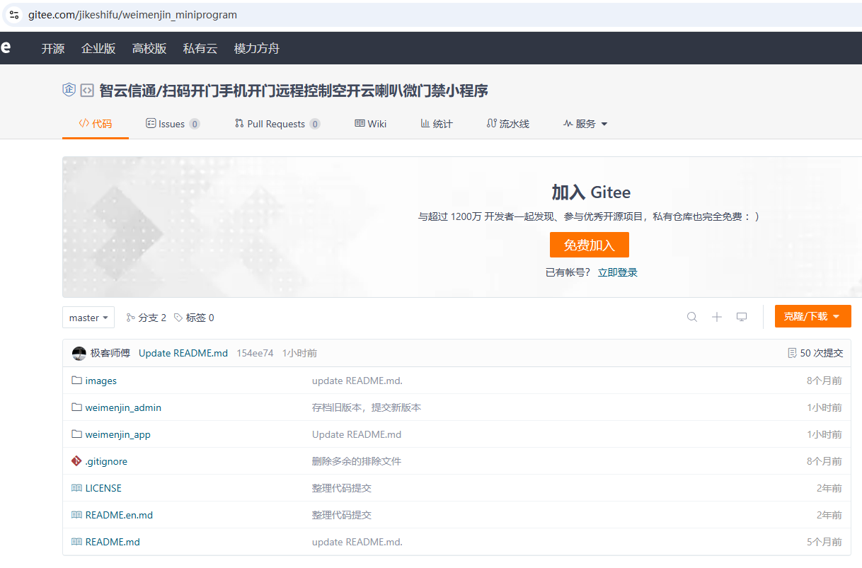Image resolution: width=862 pixels, height=568 pixels.
Task: Click the folder icon of images
Action: (77, 381)
